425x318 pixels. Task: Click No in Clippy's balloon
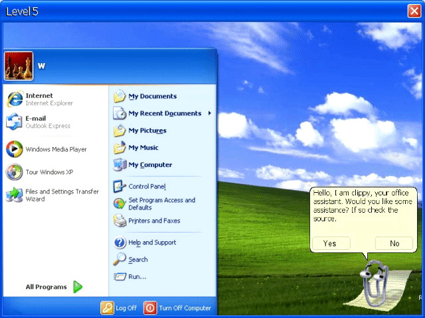tap(394, 243)
